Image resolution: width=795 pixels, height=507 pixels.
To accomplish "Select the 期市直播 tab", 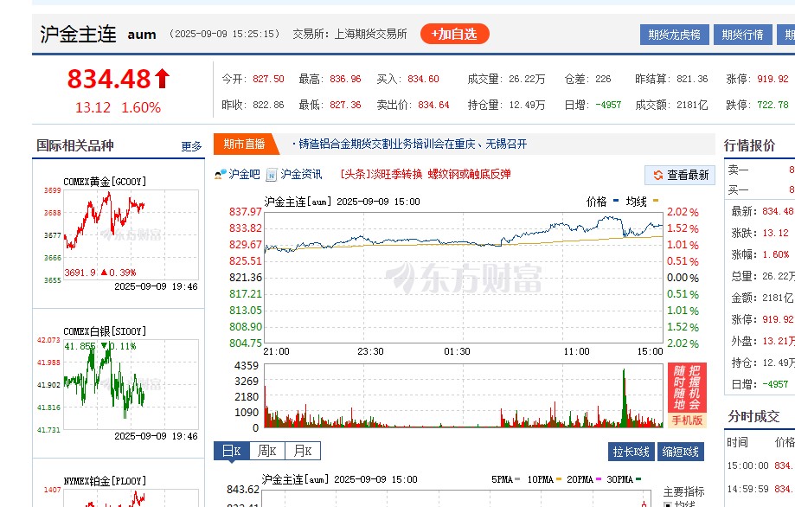I will click(x=245, y=144).
